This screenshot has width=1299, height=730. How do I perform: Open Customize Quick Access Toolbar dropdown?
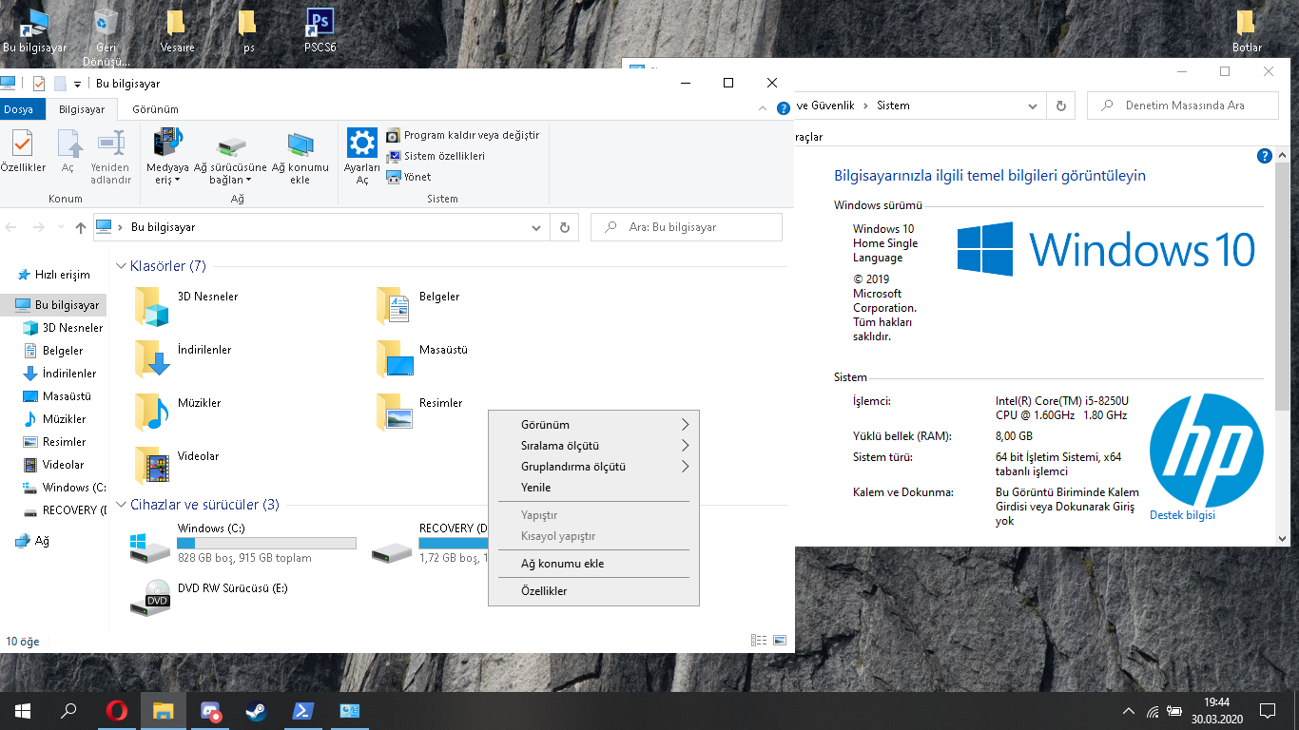coord(77,84)
